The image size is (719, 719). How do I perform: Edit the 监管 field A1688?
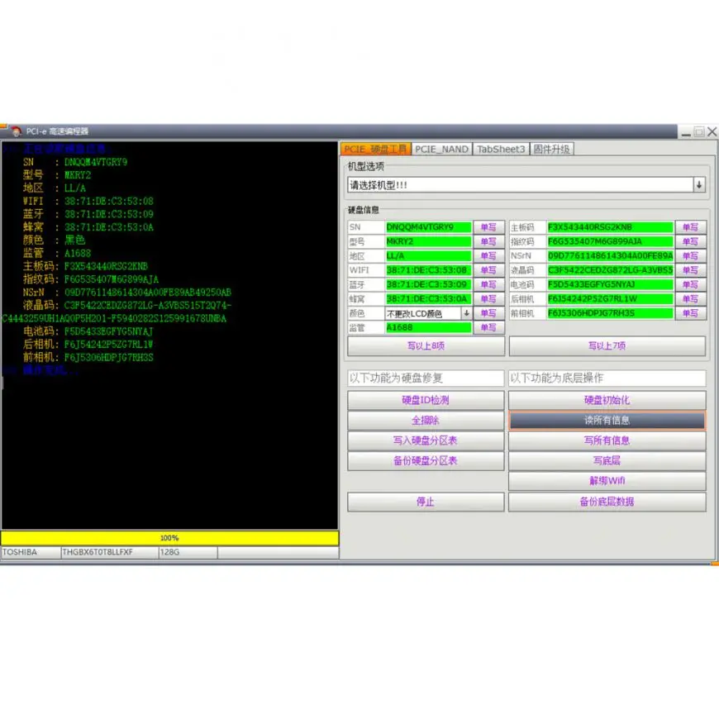(x=429, y=327)
